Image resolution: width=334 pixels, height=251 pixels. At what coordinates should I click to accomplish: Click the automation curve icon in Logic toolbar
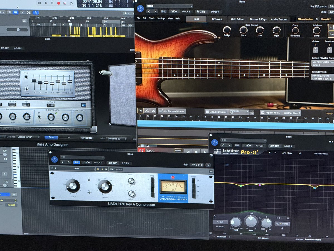22,12
